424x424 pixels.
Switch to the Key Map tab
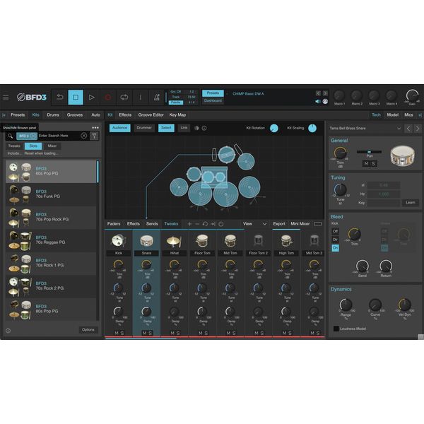tap(177, 115)
